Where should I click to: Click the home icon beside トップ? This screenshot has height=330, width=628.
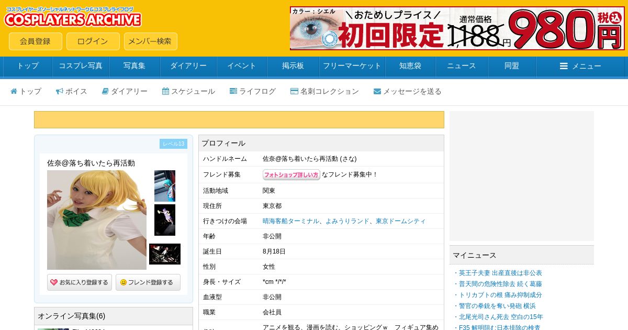pos(14,91)
